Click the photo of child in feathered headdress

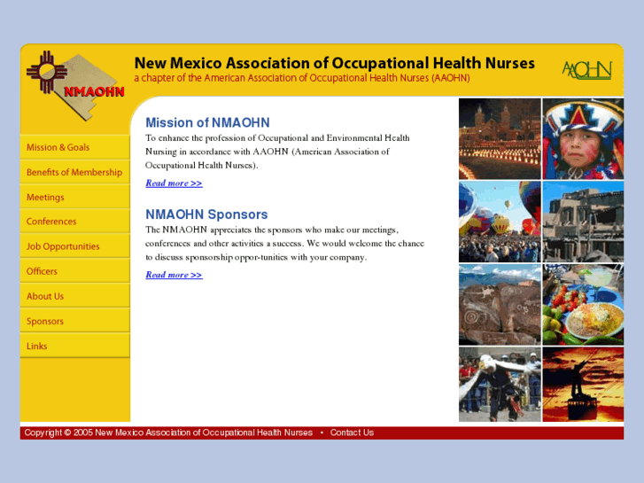pyautogui.click(x=583, y=138)
